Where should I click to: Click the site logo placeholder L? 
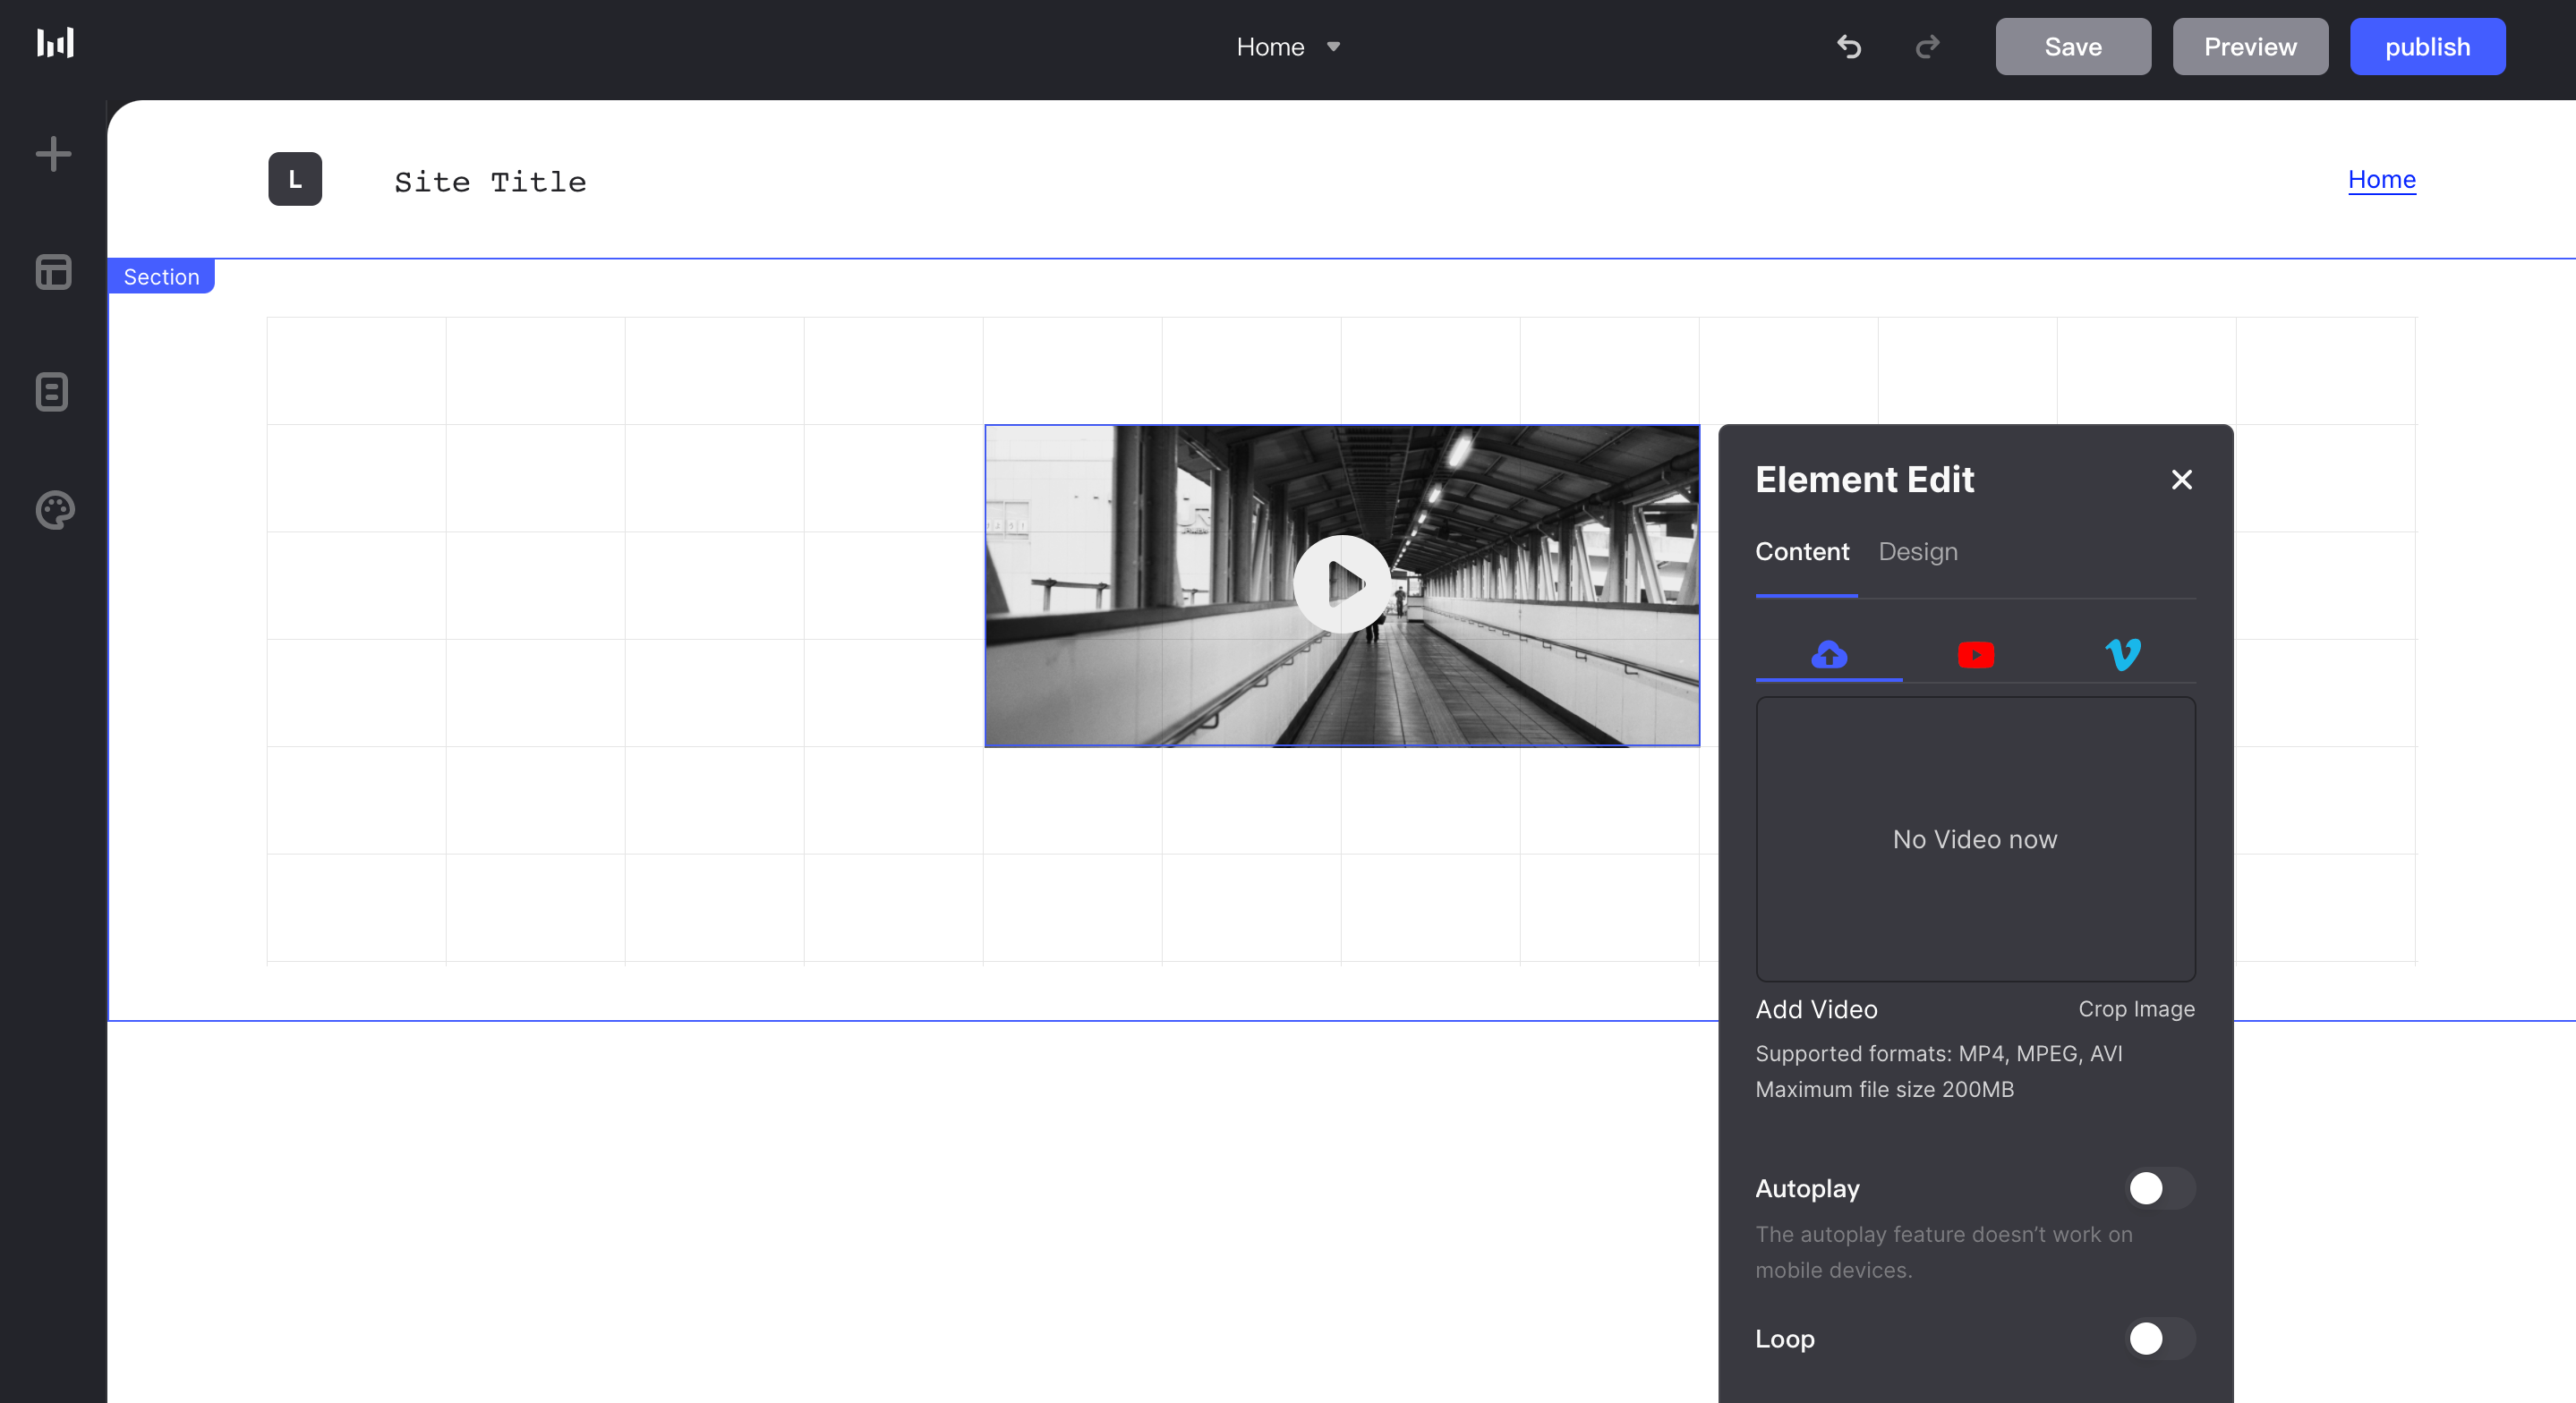point(295,179)
